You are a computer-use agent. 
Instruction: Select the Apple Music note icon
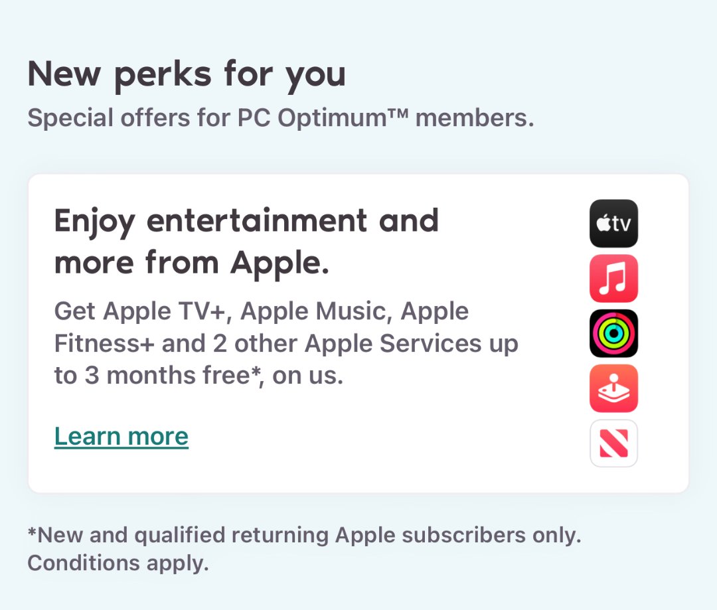point(613,279)
